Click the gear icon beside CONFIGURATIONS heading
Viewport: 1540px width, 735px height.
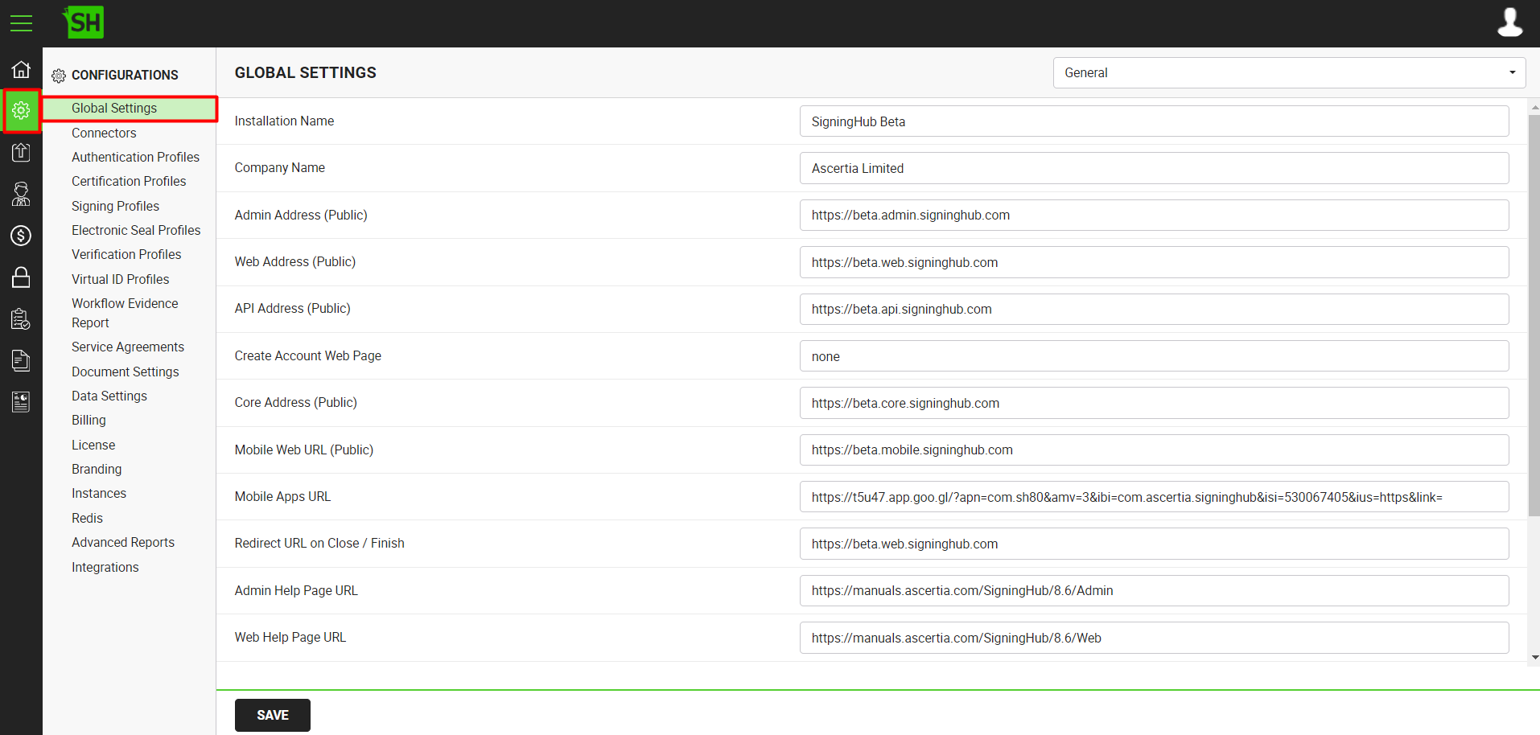(x=59, y=76)
